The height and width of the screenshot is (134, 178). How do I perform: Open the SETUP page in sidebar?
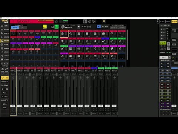coord(4,44)
